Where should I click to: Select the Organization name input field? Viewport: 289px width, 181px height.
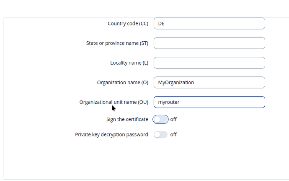[209, 83]
